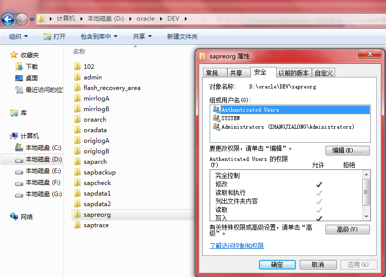The width and height of the screenshot is (386, 277).
Task: Click the greyed Forward arrow button
Action: pos(22,19)
